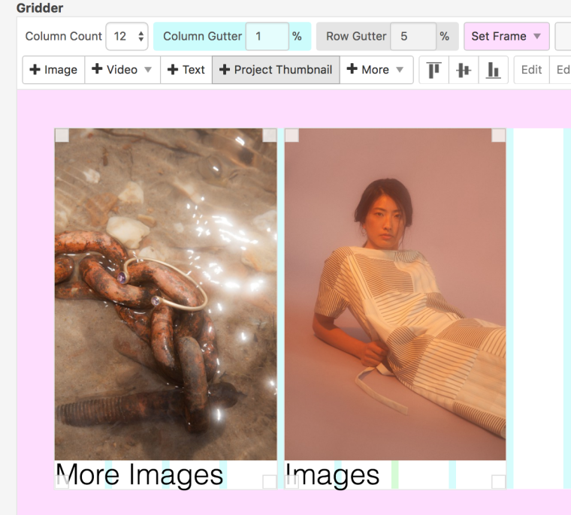Click the align top icon
The image size is (571, 515).
click(x=434, y=70)
